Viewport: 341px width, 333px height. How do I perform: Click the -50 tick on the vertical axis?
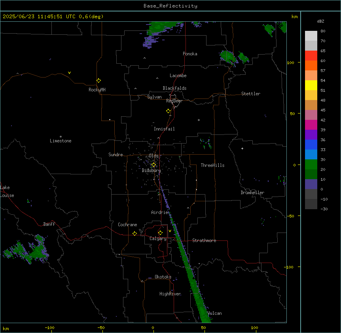click(290, 216)
